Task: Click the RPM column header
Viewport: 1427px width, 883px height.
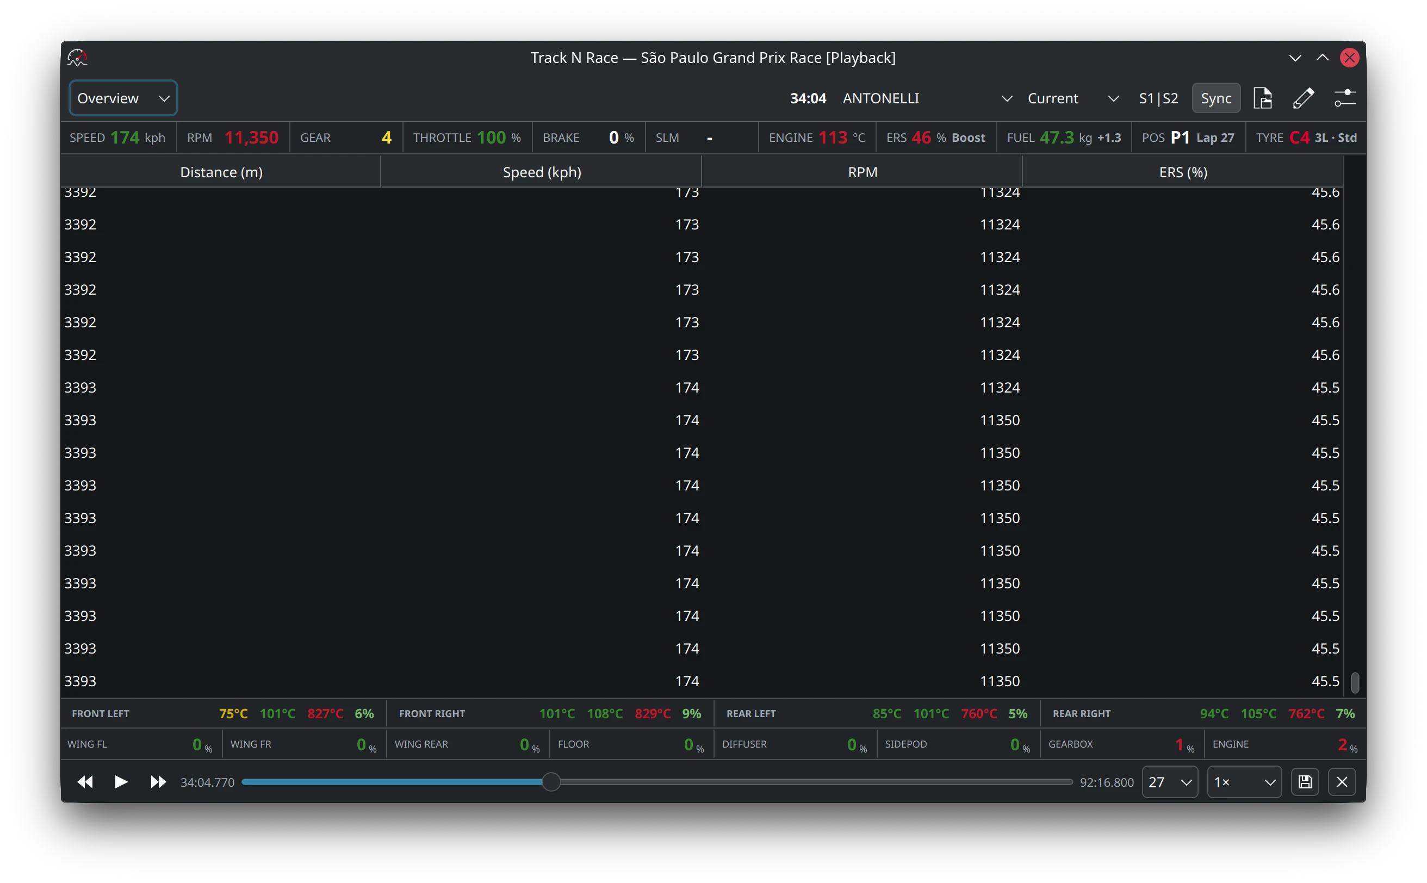Action: (862, 172)
